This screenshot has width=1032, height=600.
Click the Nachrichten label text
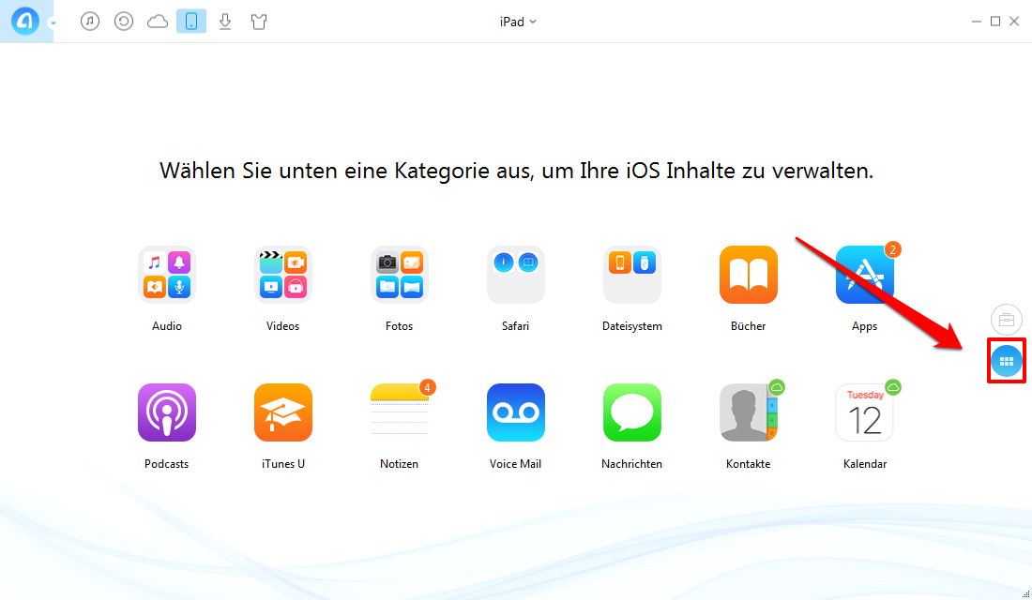[631, 464]
